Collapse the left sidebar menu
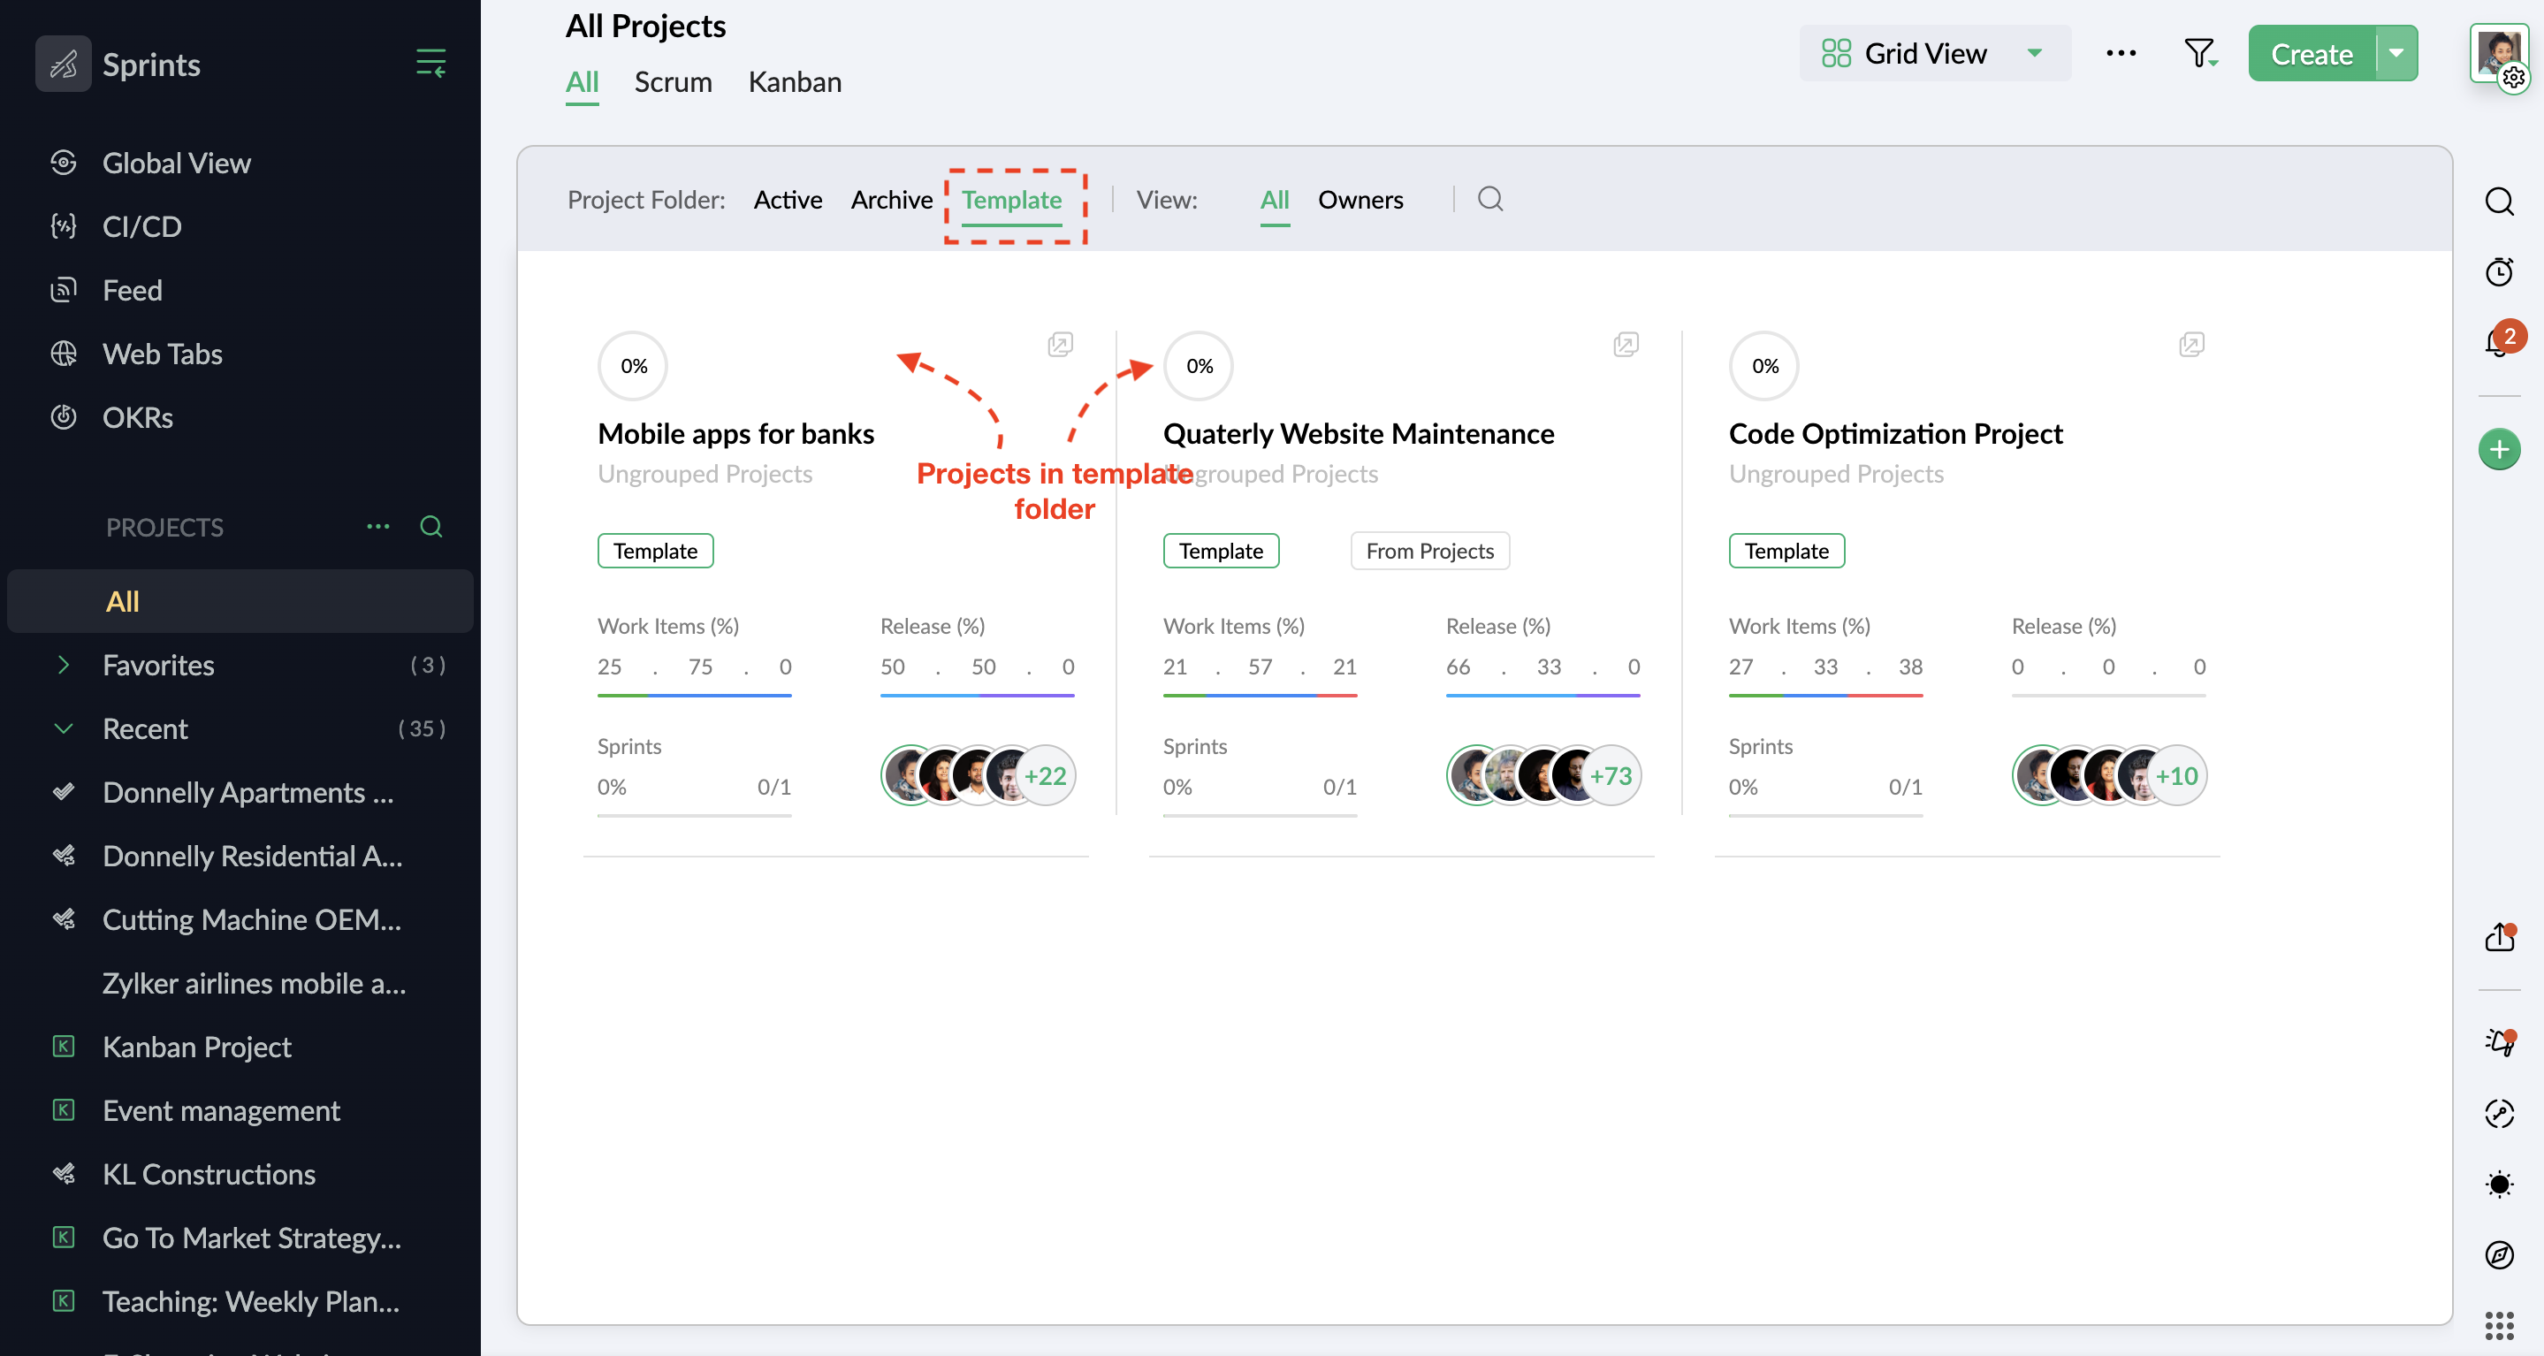Viewport: 2544px width, 1356px height. coord(430,64)
